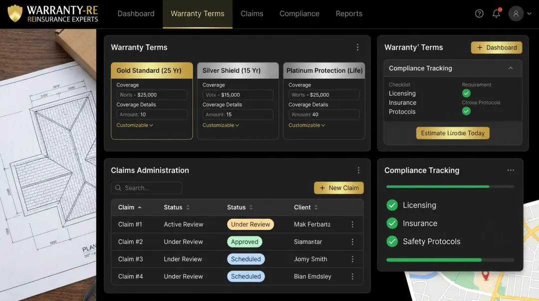Toggle the Safety Protocols green check
The image size is (539, 301).
pyautogui.click(x=392, y=242)
